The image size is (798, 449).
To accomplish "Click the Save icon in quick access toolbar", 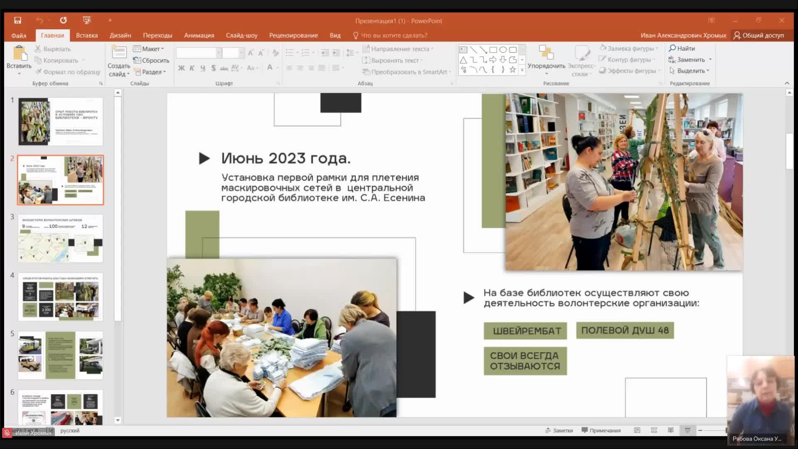I will coord(17,20).
